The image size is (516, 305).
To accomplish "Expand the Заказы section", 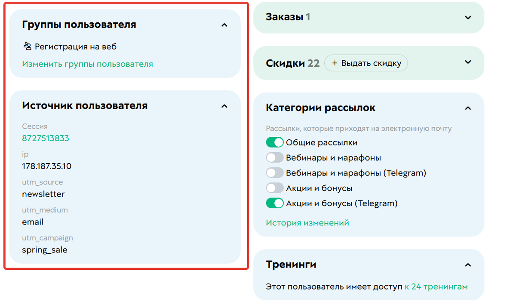I will (x=468, y=17).
